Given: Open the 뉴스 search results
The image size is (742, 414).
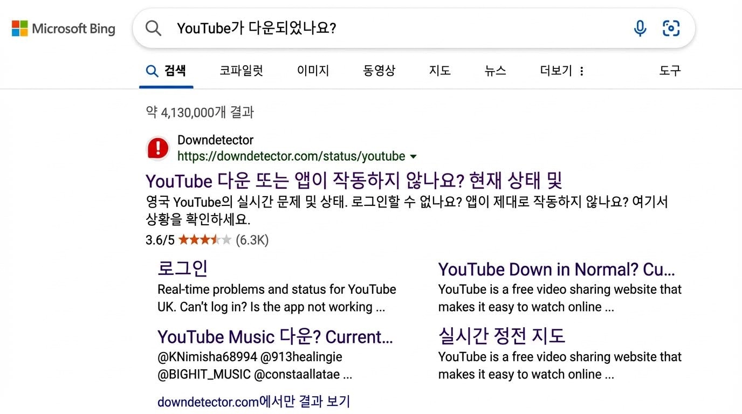Looking at the screenshot, I should [x=494, y=71].
